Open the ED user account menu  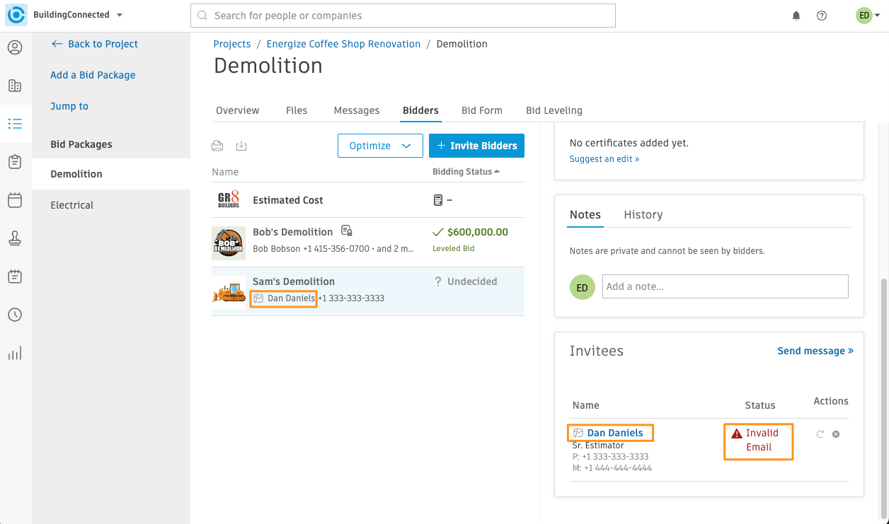click(x=868, y=16)
